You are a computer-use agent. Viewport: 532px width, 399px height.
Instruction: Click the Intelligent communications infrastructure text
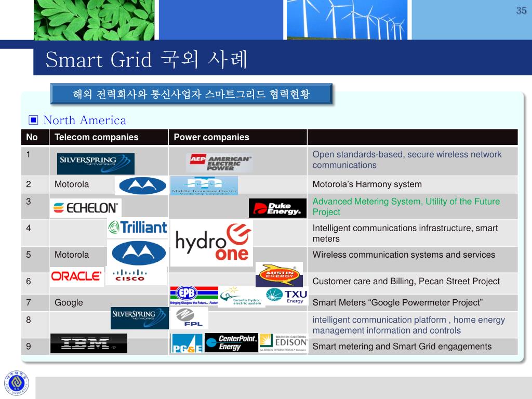[405, 233]
